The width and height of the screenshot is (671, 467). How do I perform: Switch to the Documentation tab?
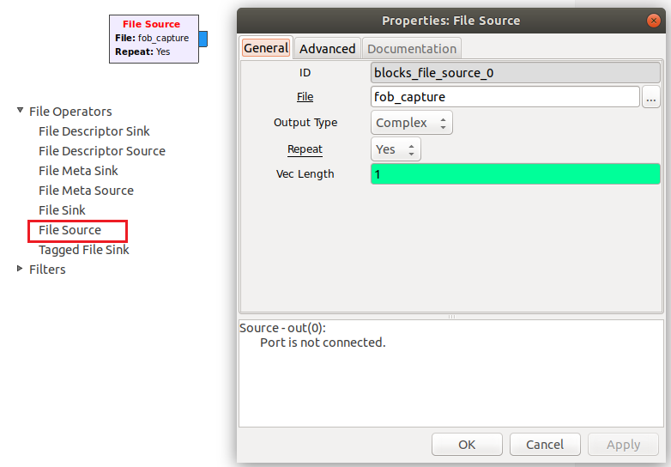pos(412,48)
